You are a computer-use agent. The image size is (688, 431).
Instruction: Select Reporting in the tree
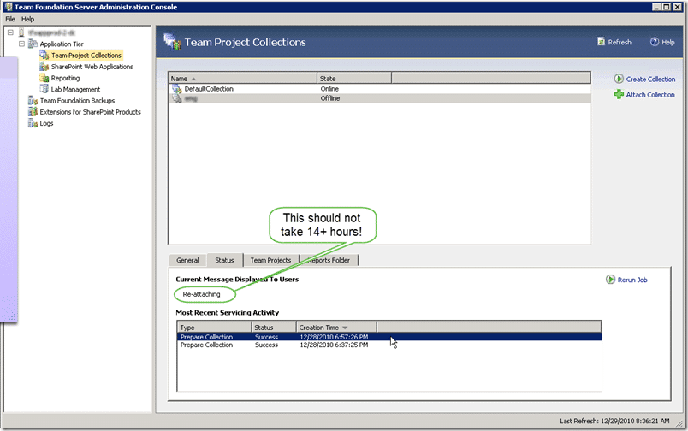[65, 78]
